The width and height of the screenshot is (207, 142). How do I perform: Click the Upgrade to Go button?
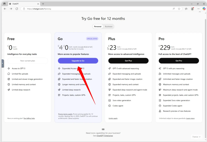pos(78,61)
